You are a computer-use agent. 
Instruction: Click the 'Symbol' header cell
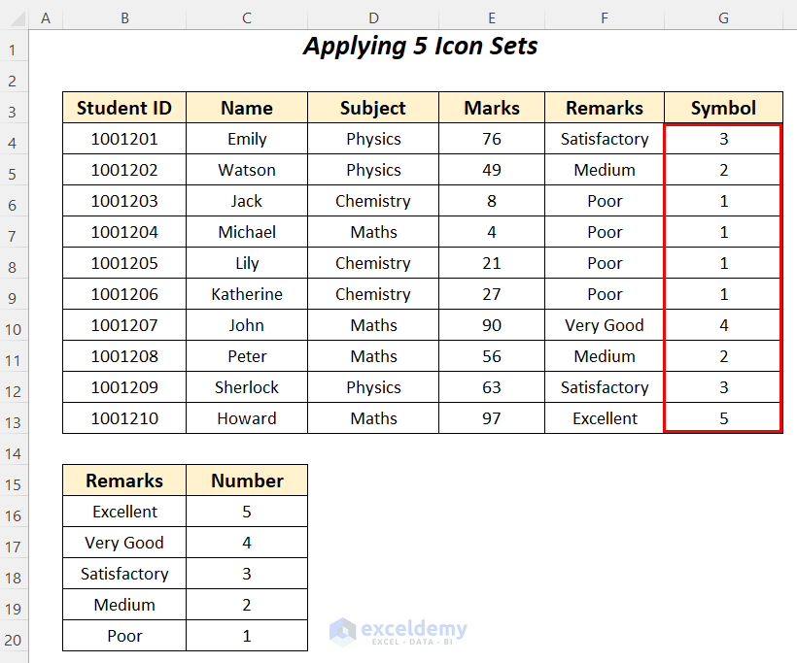pos(723,108)
